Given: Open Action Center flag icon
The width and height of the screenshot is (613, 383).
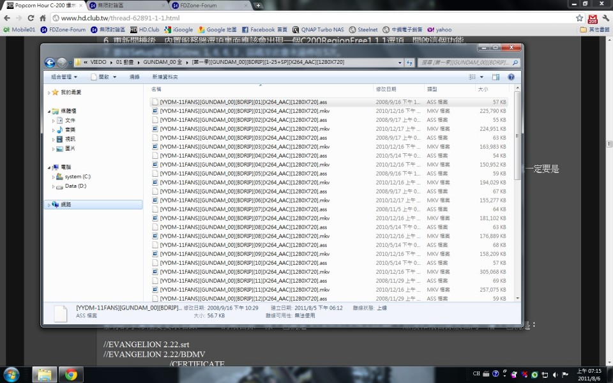Looking at the screenshot, I should (565, 375).
